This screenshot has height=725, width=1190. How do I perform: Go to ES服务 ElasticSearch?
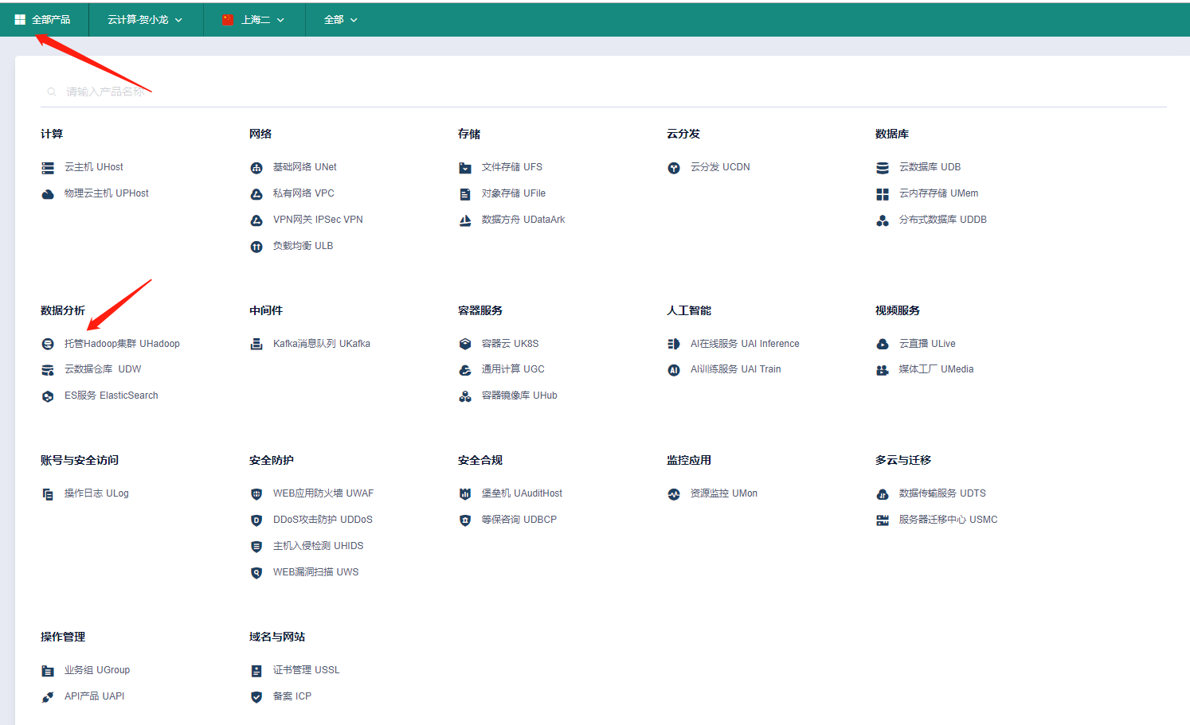[x=111, y=396]
